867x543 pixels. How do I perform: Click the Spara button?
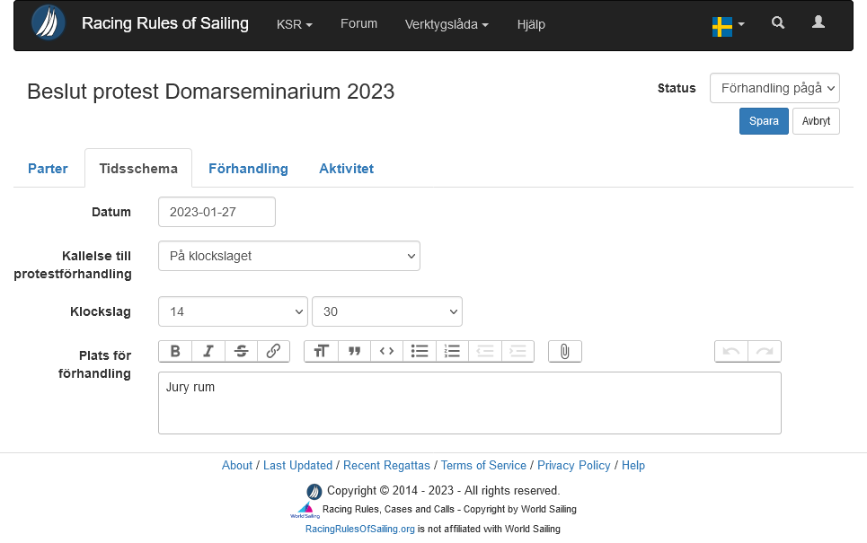(x=764, y=121)
